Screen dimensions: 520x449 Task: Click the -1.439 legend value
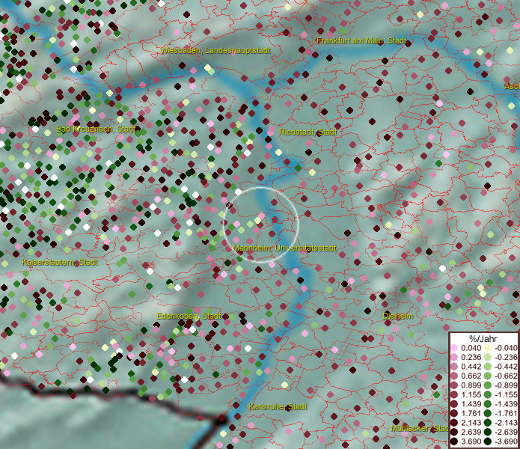(x=506, y=404)
